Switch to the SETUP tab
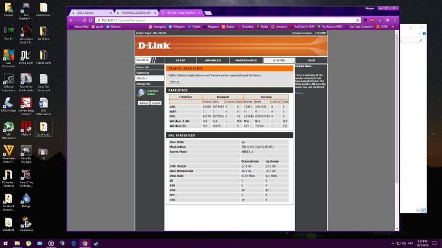 [x=180, y=60]
